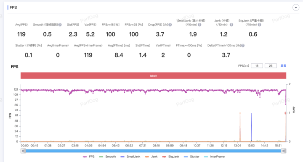Click the BigJank value 0.6
Image resolution: width=303 pixels, height=162 pixels.
pos(253,34)
